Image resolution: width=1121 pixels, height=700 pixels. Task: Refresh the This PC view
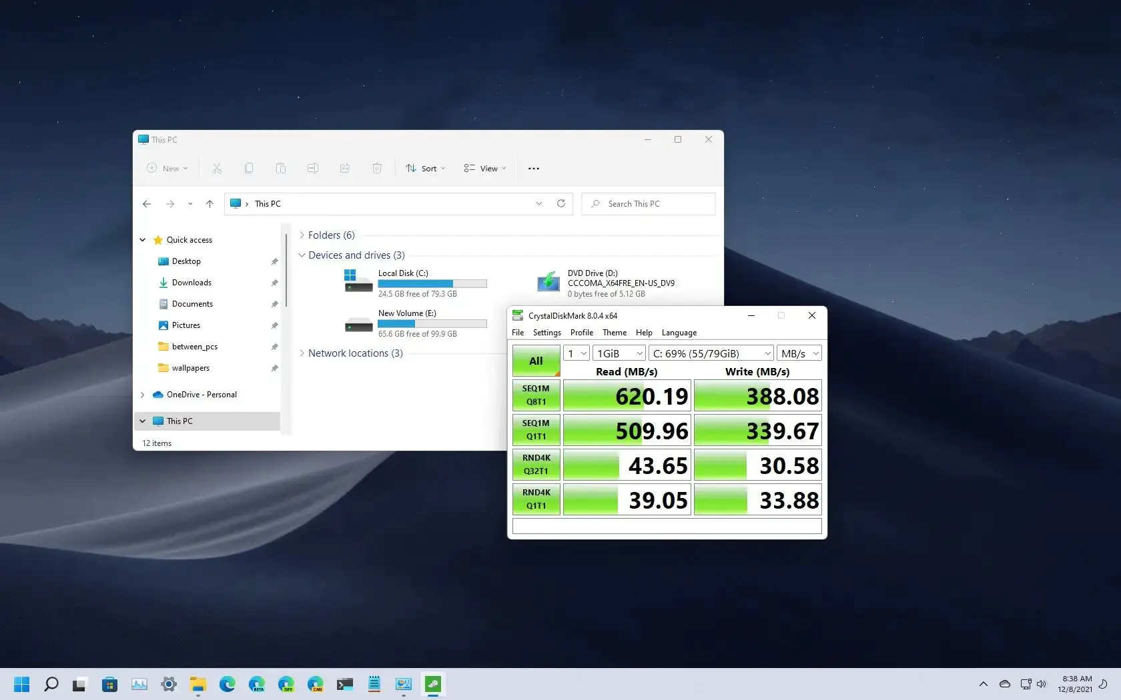561,203
